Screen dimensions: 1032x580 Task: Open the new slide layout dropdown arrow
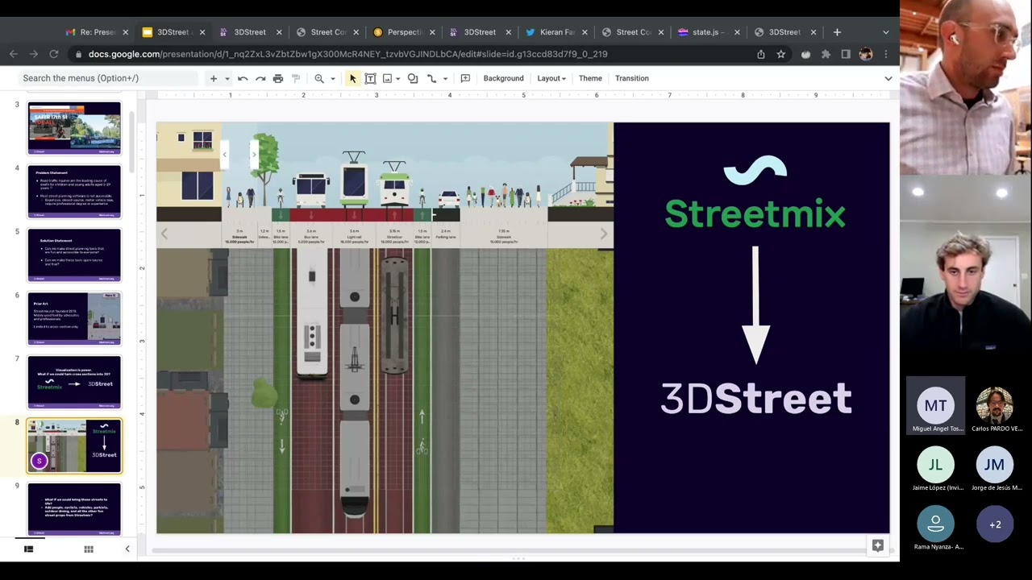[x=227, y=79]
